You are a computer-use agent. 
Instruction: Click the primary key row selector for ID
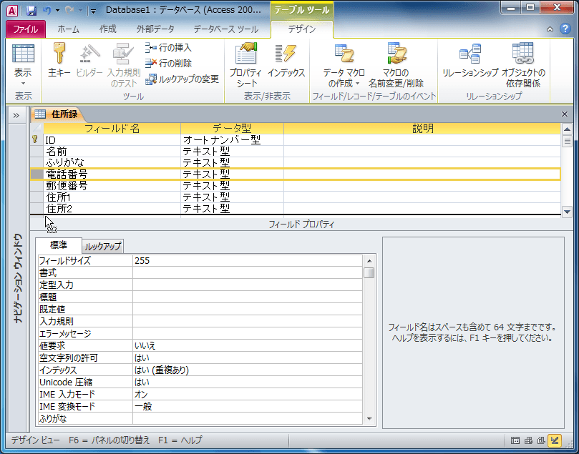pos(37,139)
